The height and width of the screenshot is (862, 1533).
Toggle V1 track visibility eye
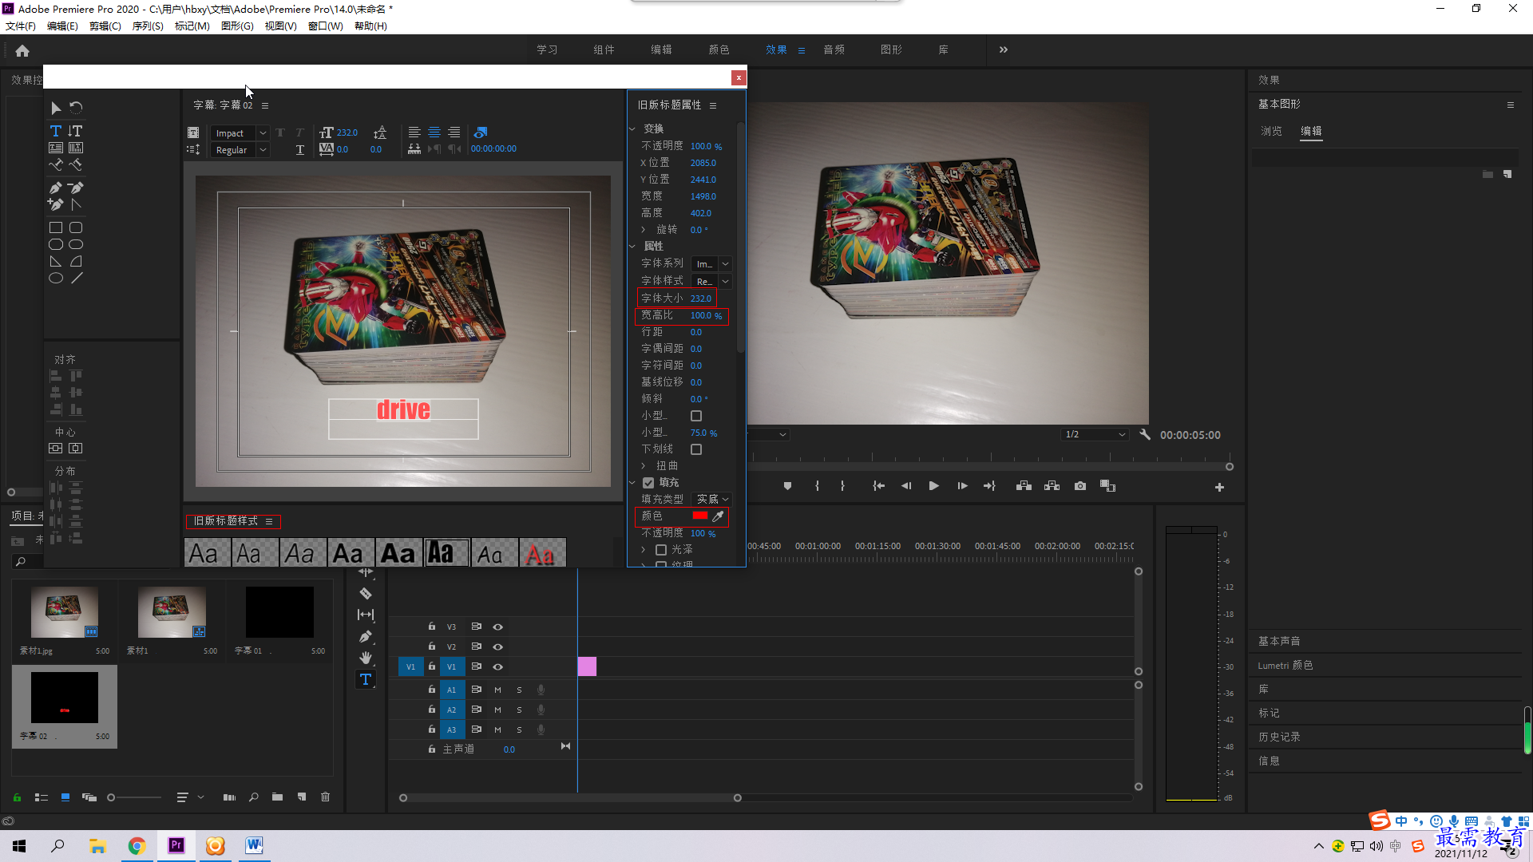click(x=497, y=667)
